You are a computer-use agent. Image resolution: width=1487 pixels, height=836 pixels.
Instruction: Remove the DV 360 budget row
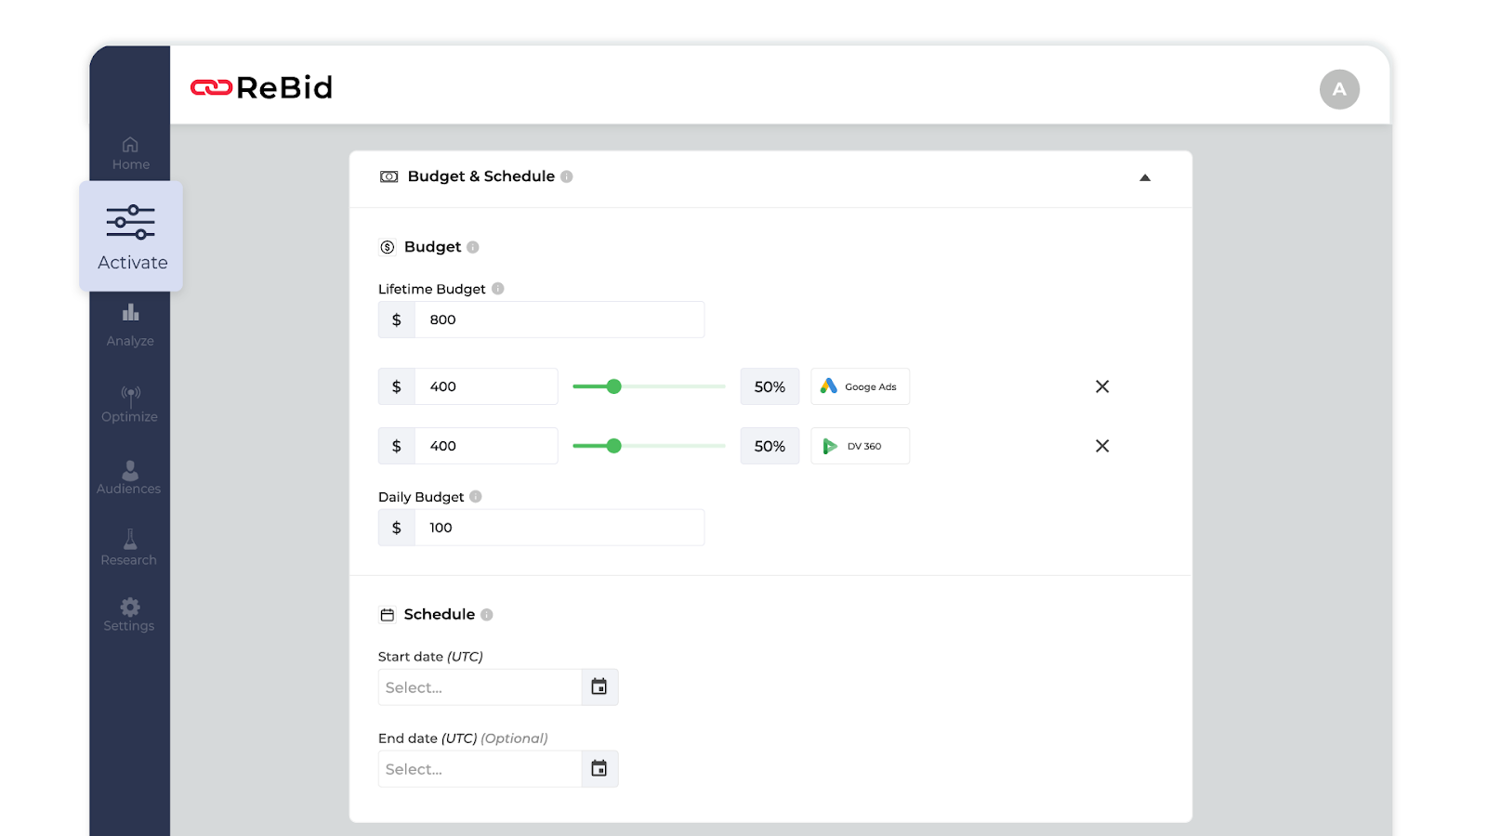point(1102,446)
